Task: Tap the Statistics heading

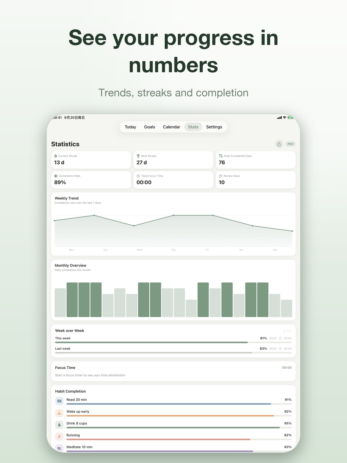Action: pos(65,144)
